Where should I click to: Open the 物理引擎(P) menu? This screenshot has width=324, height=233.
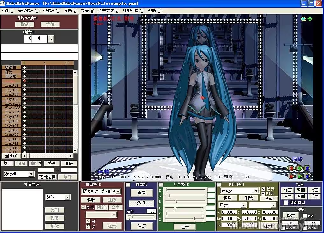133,11
